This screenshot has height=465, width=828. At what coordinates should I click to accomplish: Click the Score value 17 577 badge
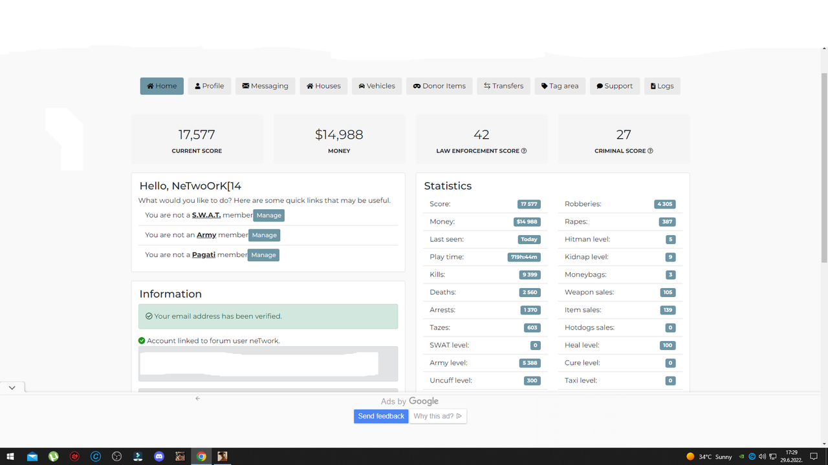[x=528, y=204]
